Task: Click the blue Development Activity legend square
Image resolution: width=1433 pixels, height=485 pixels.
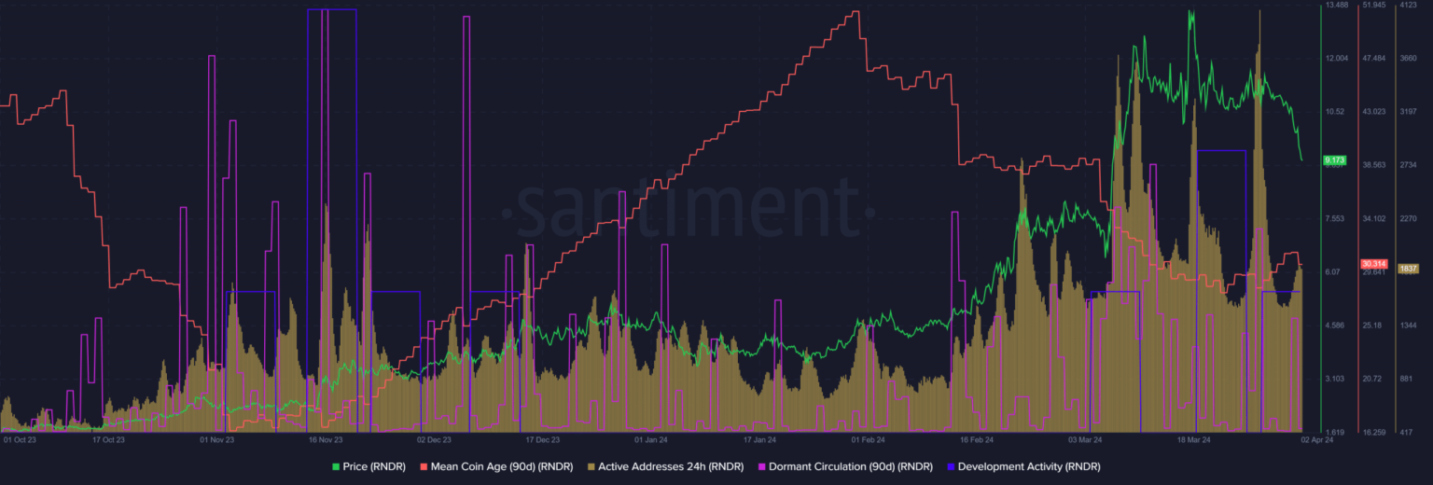Action: click(x=950, y=466)
